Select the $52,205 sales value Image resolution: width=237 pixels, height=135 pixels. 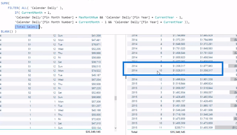point(96,49)
